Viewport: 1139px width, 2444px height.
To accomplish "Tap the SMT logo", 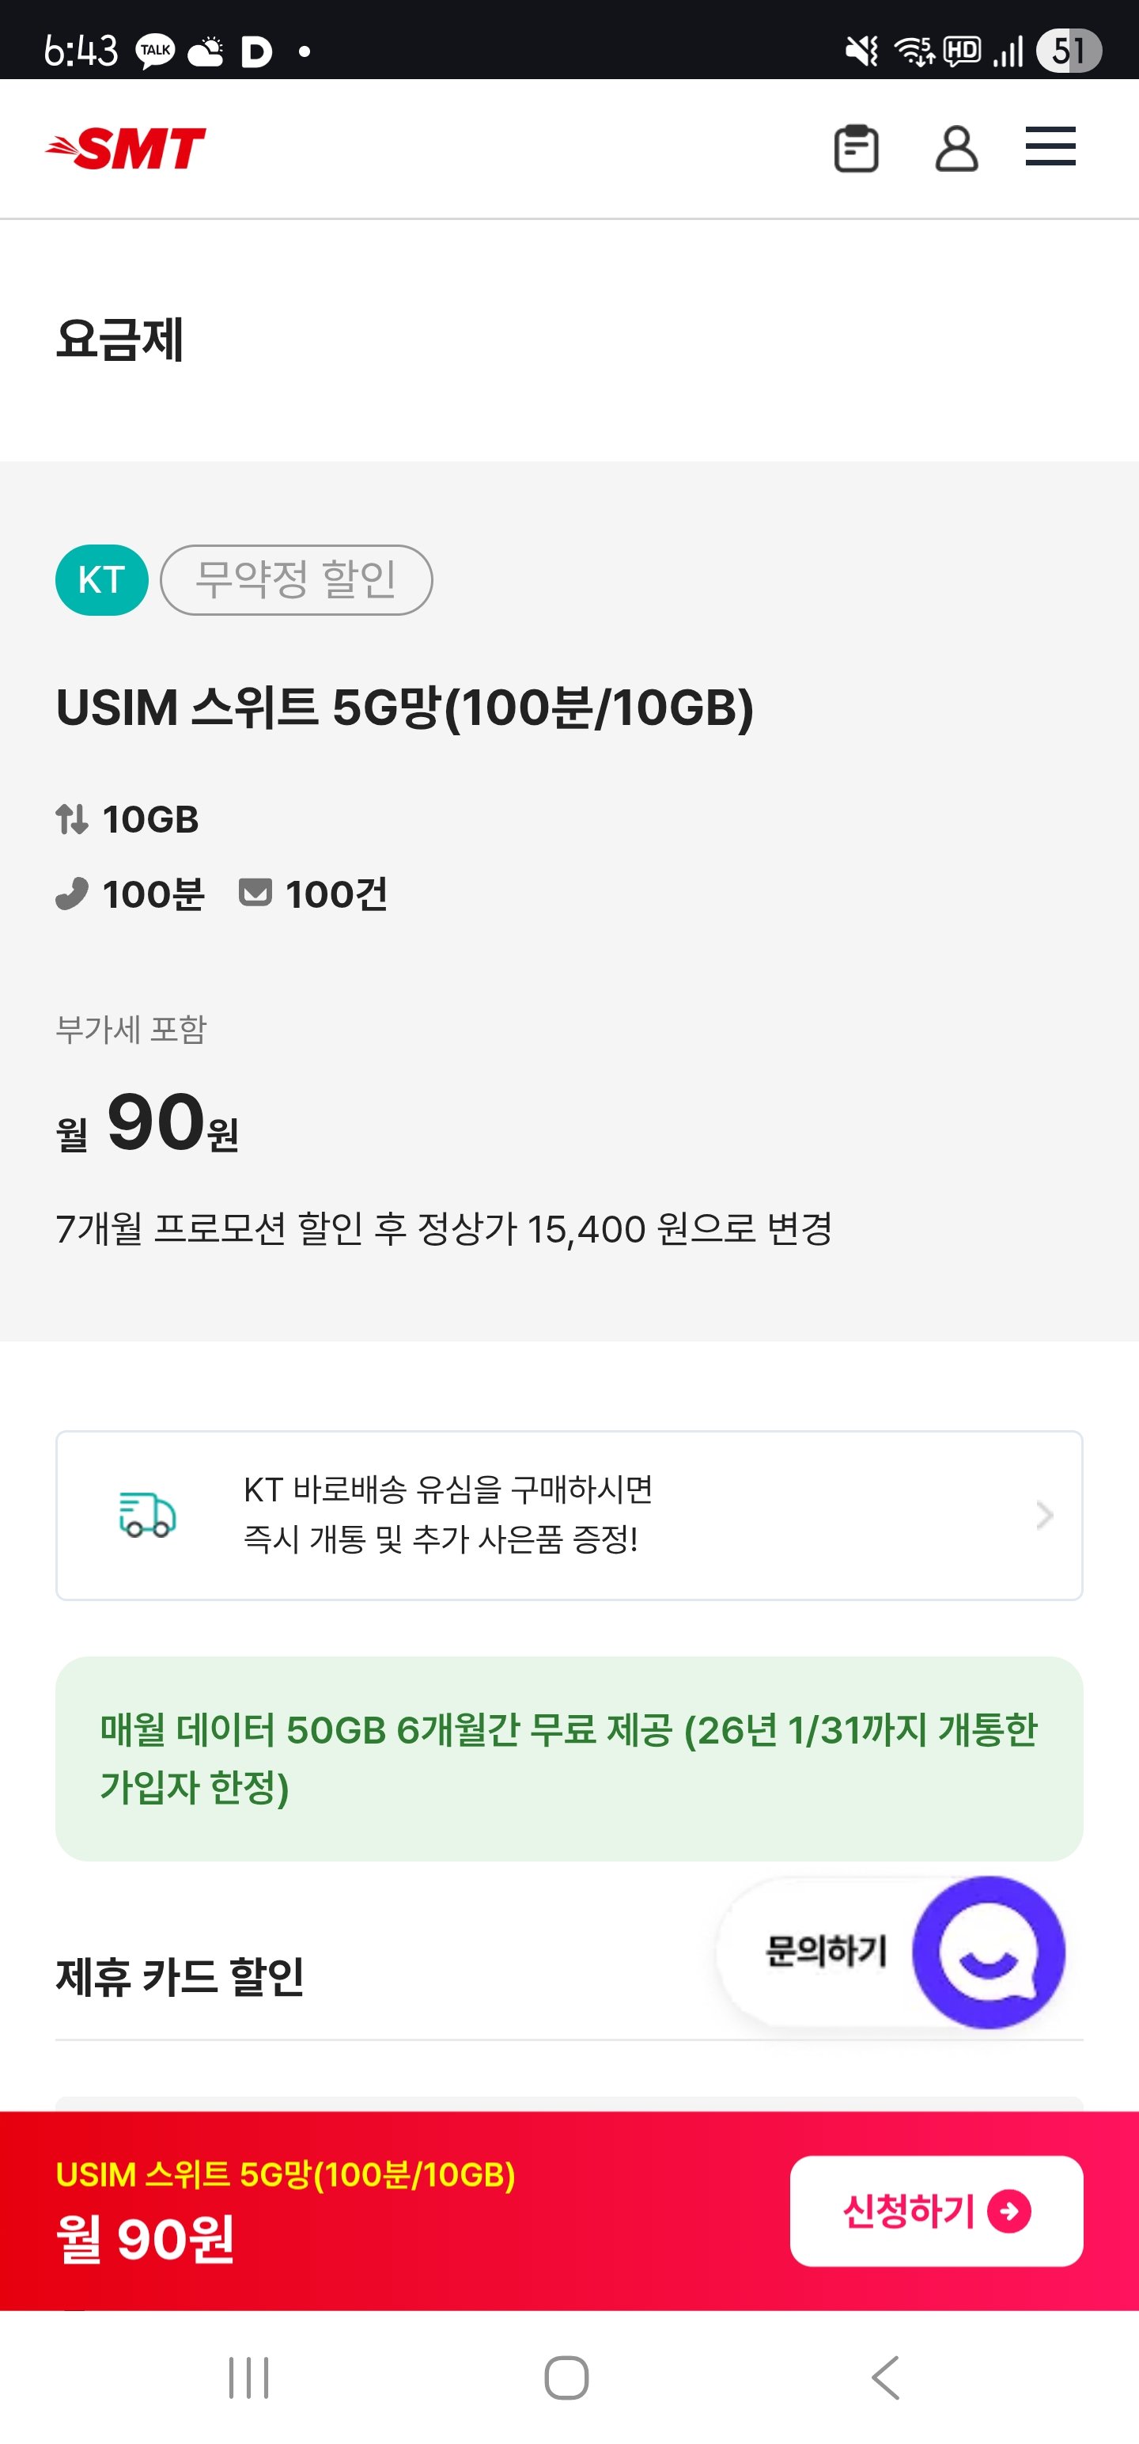I will [x=126, y=149].
